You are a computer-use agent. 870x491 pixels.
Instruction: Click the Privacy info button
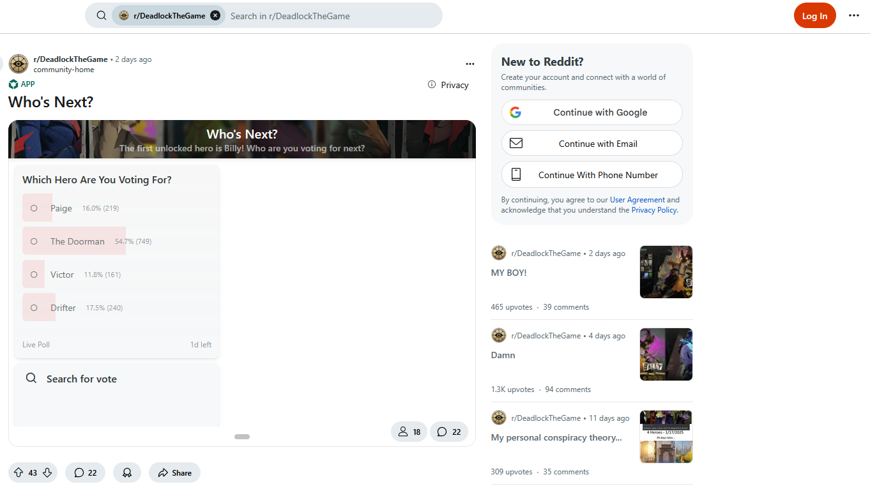(x=448, y=85)
